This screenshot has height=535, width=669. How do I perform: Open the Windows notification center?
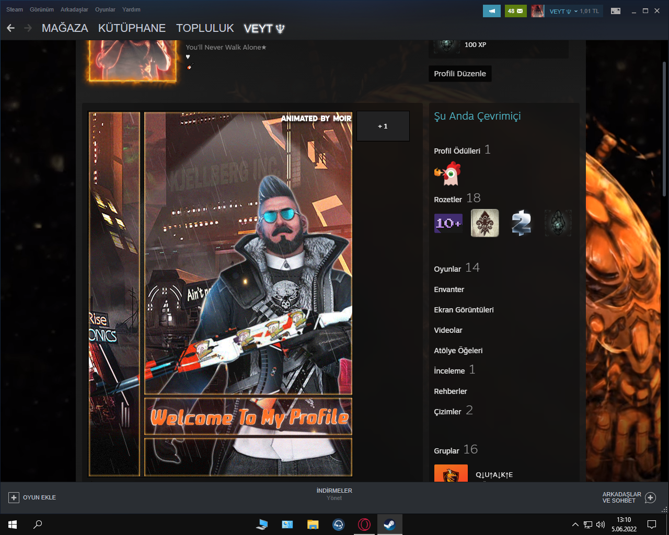click(x=652, y=525)
